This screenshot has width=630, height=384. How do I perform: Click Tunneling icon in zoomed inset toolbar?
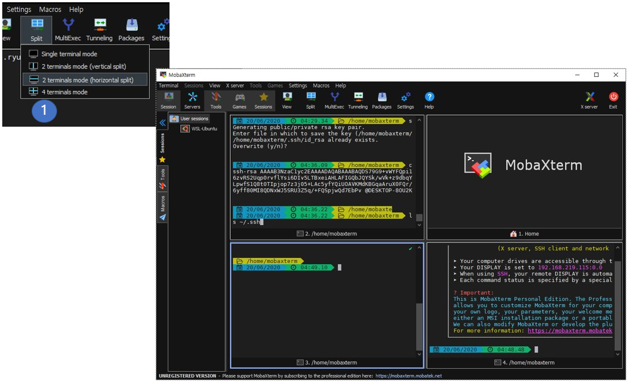[x=99, y=30]
